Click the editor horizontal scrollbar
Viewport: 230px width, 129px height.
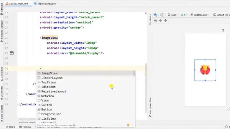pos(27,119)
